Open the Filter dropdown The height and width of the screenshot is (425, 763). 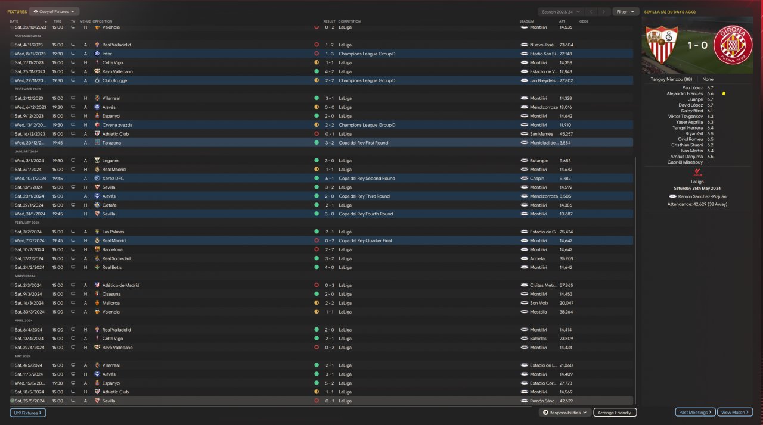625,11
